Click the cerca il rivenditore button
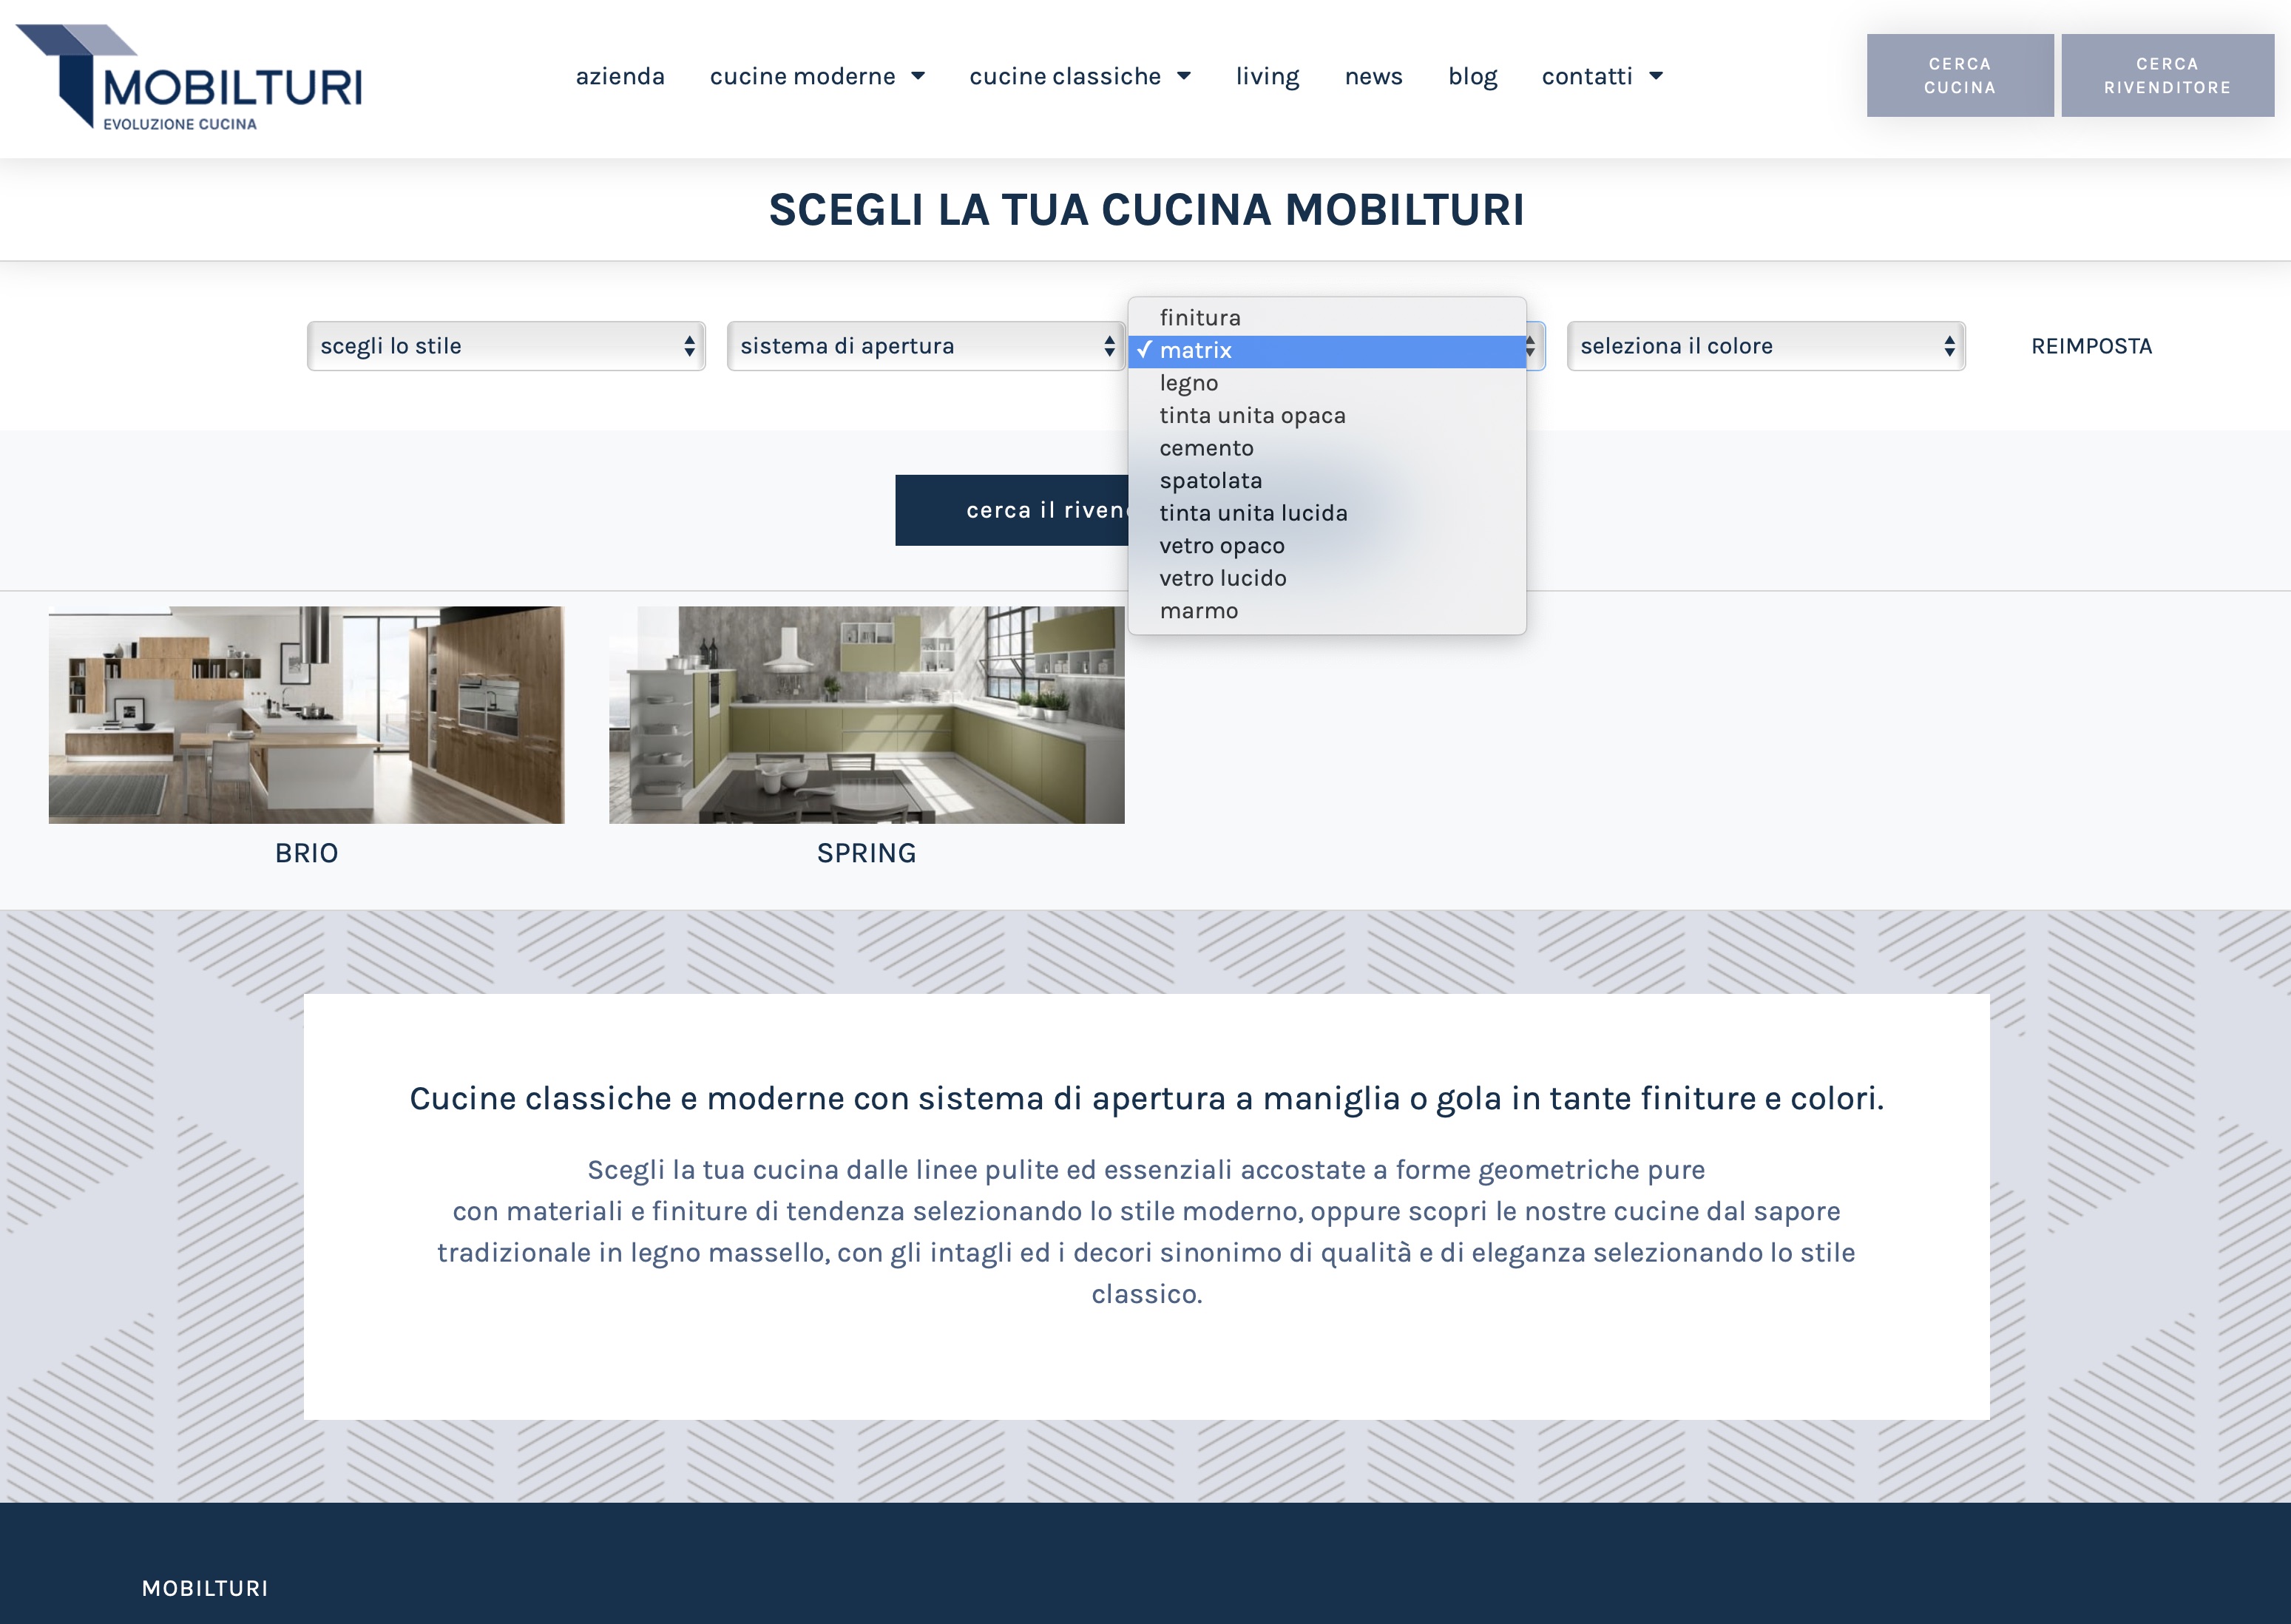Screen dimensions: 2291x1624 pyautogui.click(x=1012, y=510)
